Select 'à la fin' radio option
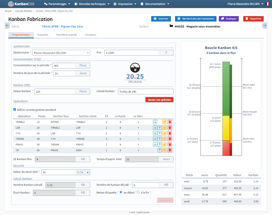This screenshot has height=215, width=272. point(138,192)
